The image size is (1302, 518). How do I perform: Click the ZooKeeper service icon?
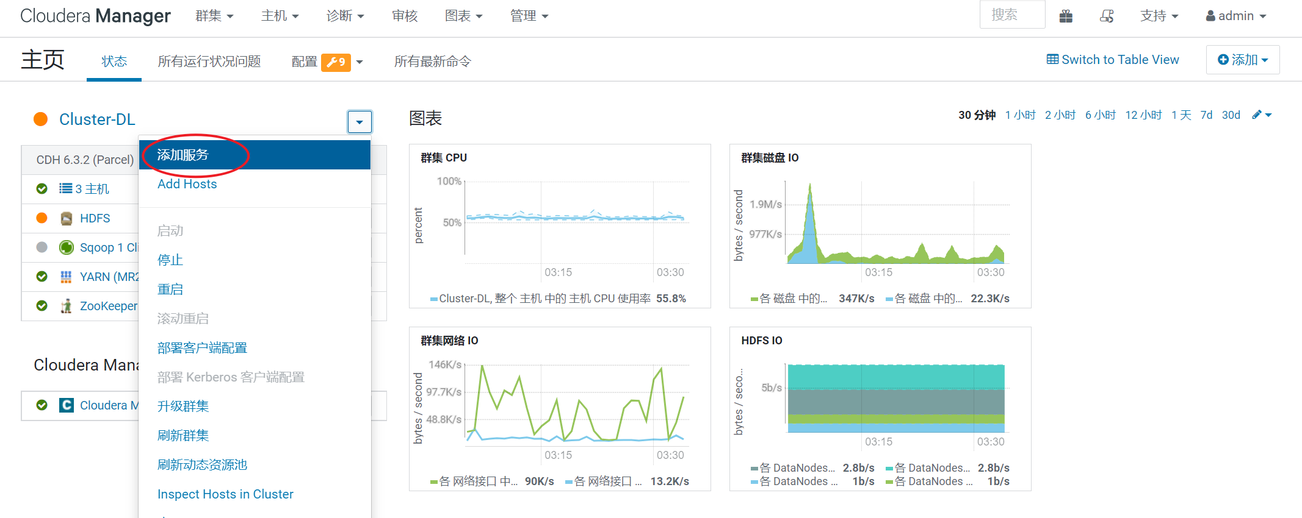[x=67, y=306]
